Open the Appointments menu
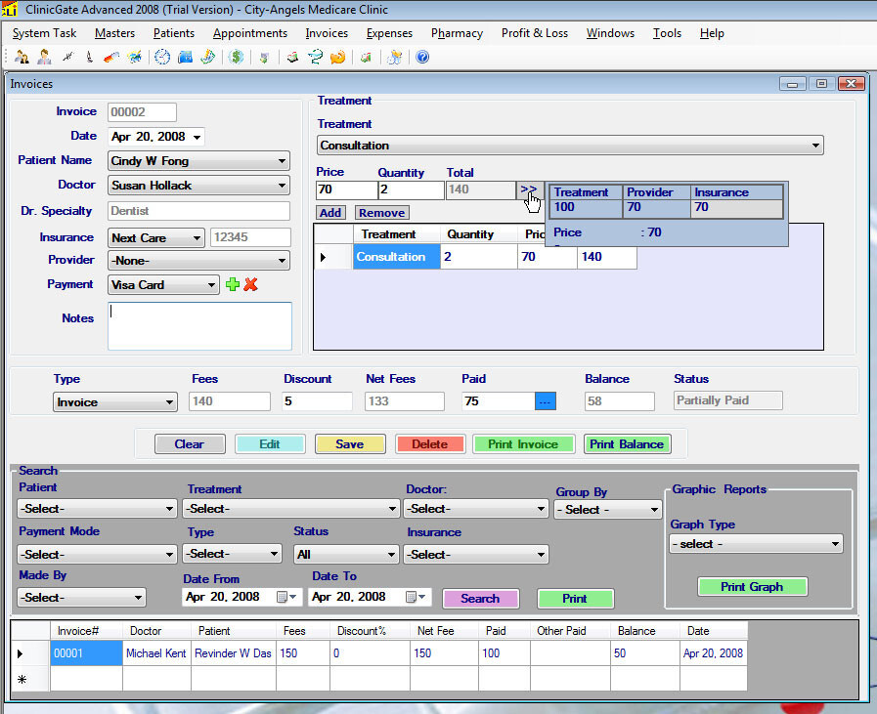The width and height of the screenshot is (877, 714). point(250,33)
